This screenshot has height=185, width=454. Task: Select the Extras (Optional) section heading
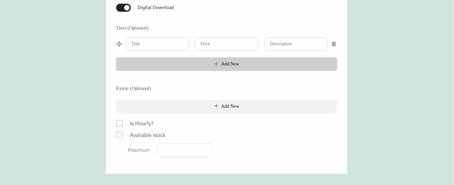tap(133, 88)
